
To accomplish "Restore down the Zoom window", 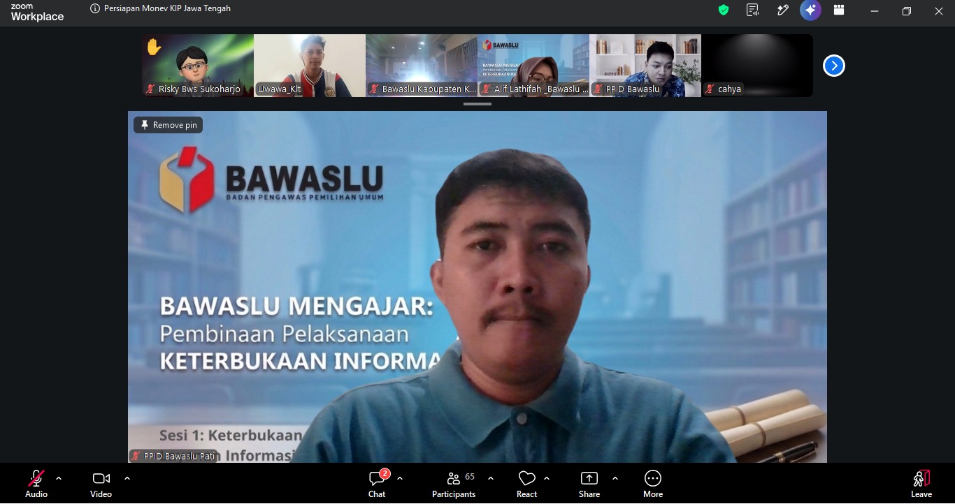I will click(x=907, y=10).
